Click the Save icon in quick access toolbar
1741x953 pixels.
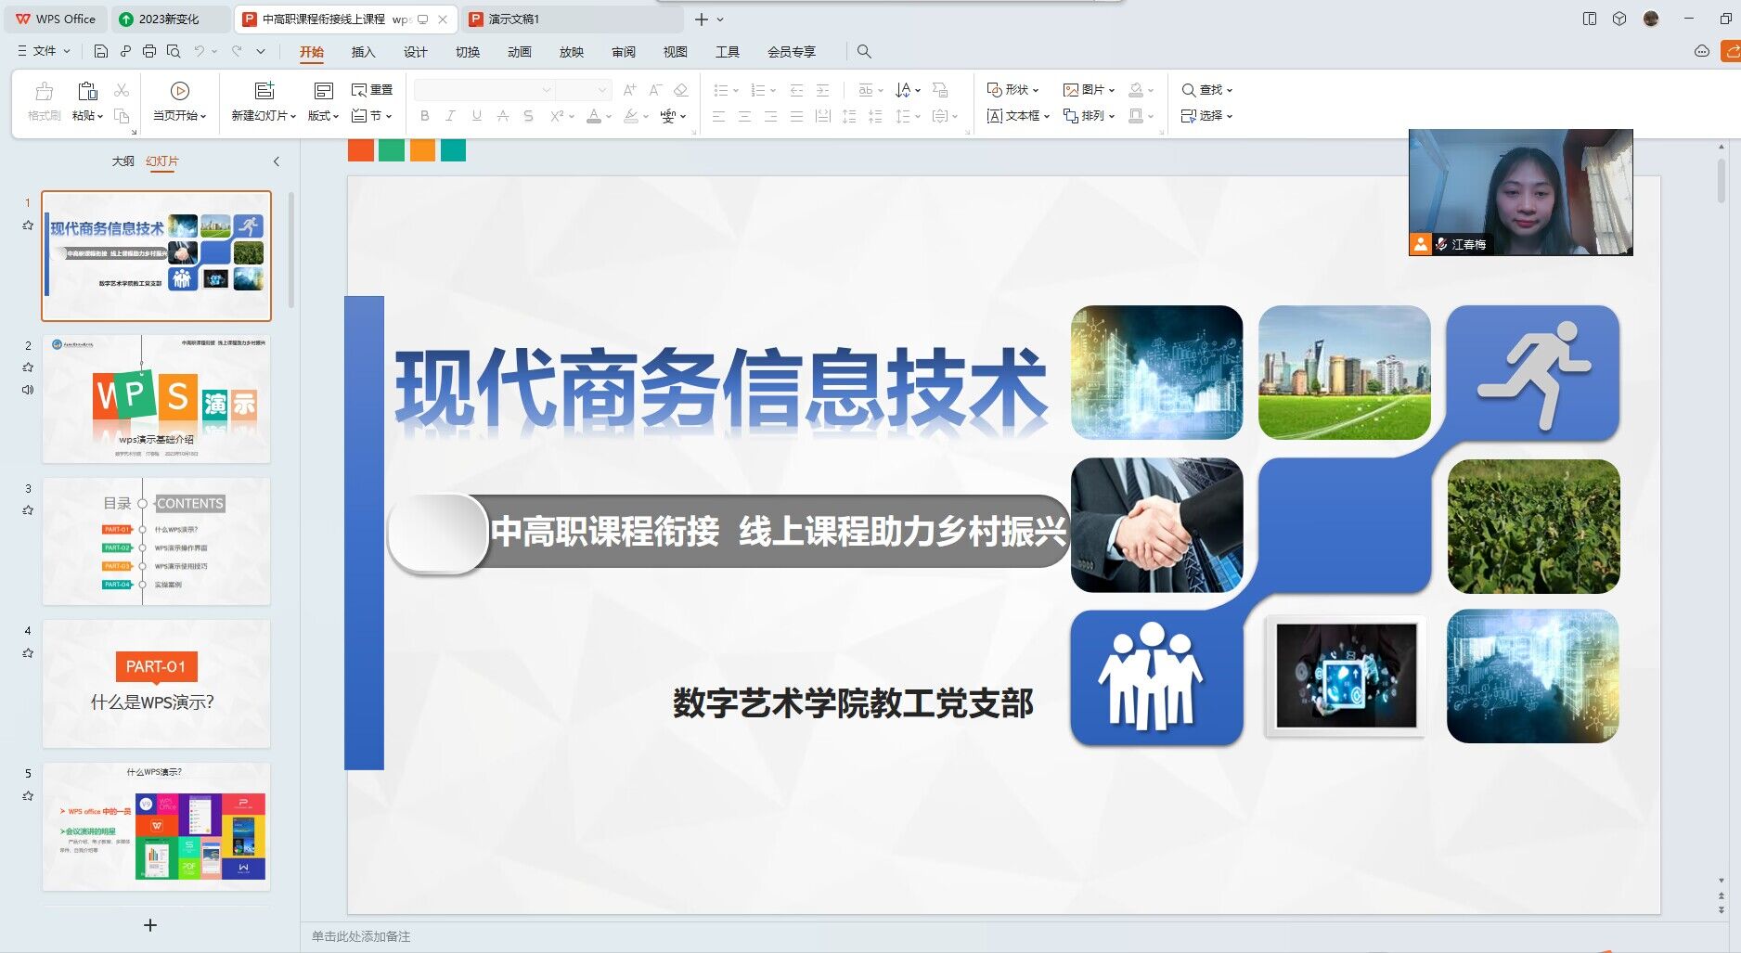pyautogui.click(x=101, y=51)
